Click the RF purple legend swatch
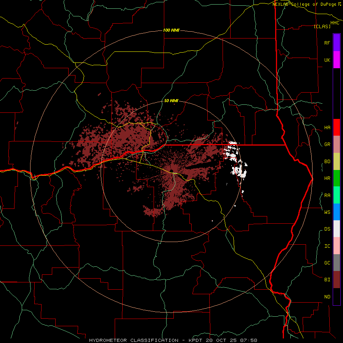The width and height of the screenshot is (343, 343). [x=337, y=43]
